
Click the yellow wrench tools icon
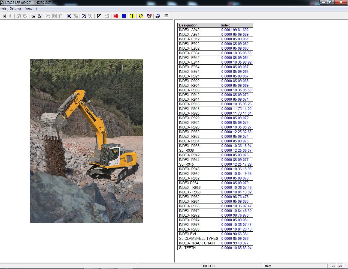(x=141, y=16)
